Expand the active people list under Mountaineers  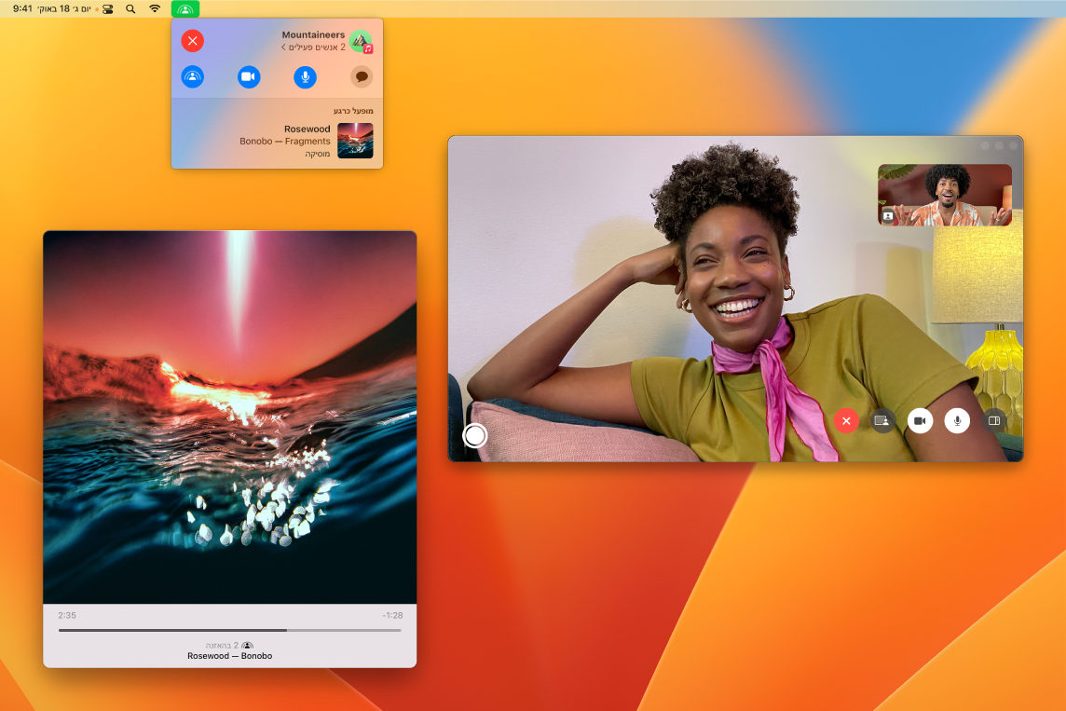coord(313,47)
